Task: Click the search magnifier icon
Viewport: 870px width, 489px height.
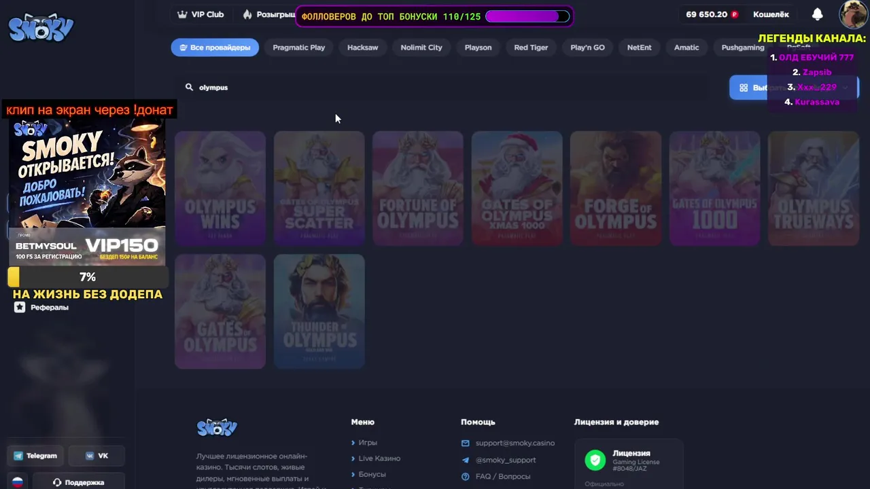Action: coord(190,87)
